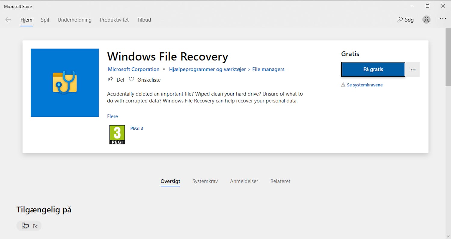Select the Spil menu item
451x239 pixels.
coord(45,20)
